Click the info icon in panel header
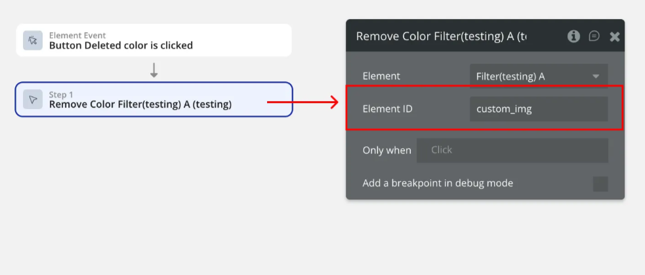The width and height of the screenshot is (645, 275). tap(573, 36)
